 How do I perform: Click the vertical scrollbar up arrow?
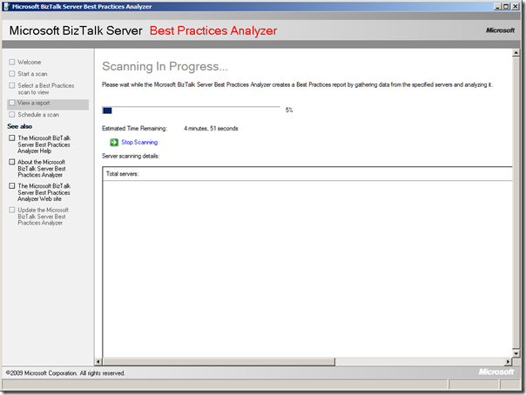[x=516, y=53]
